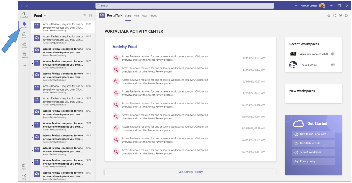This screenshot has height=183, width=352.
Task: Open activity entry dated 7/28/2022, 02:35 AM
Action: point(190,140)
